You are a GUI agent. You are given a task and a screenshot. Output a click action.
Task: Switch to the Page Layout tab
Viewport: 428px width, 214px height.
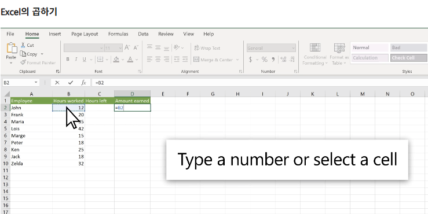85,34
